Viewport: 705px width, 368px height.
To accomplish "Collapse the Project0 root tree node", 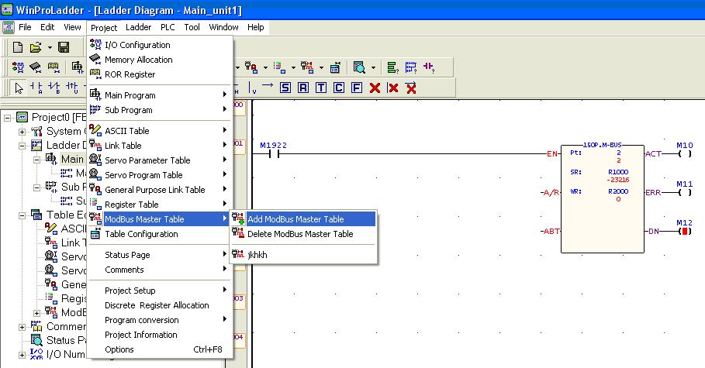I will pos(7,119).
